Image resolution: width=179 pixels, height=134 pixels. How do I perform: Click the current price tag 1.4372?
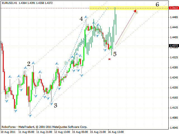point(173,46)
